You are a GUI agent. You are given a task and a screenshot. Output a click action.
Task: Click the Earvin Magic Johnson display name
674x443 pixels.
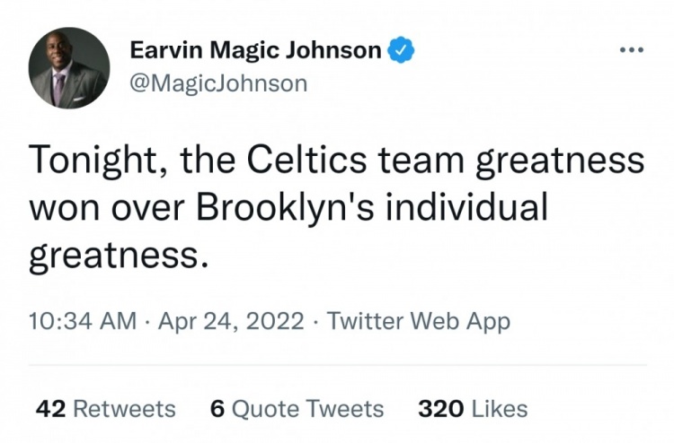point(255,49)
